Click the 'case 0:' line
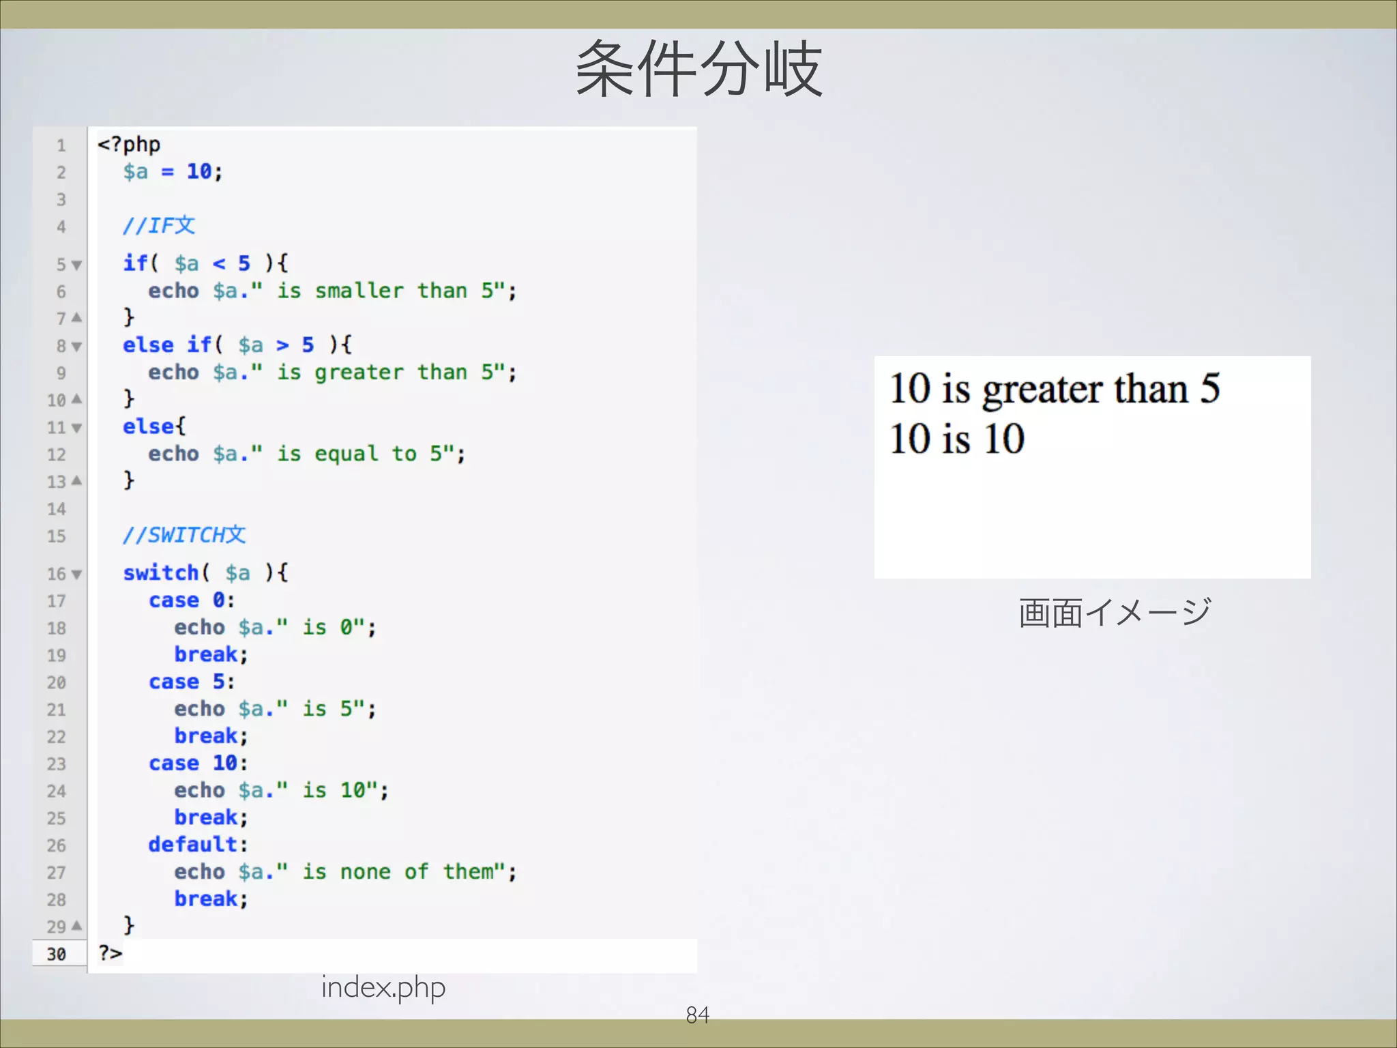The height and width of the screenshot is (1048, 1397). click(x=192, y=600)
